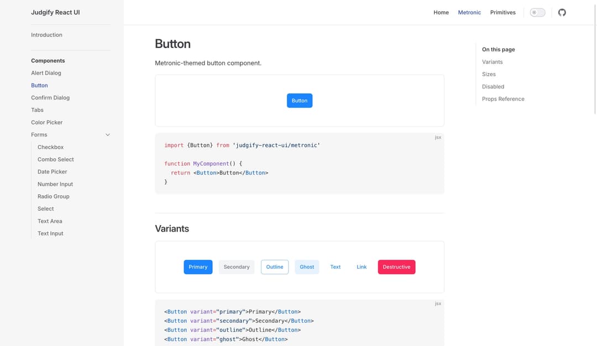Navigate to Date Picker page
This screenshot has width=597, height=346.
pos(52,172)
